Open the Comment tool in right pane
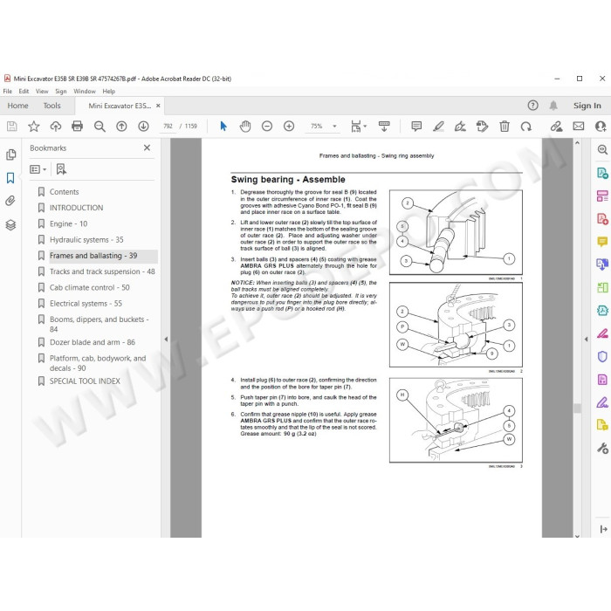The width and height of the screenshot is (611, 611). click(x=602, y=242)
